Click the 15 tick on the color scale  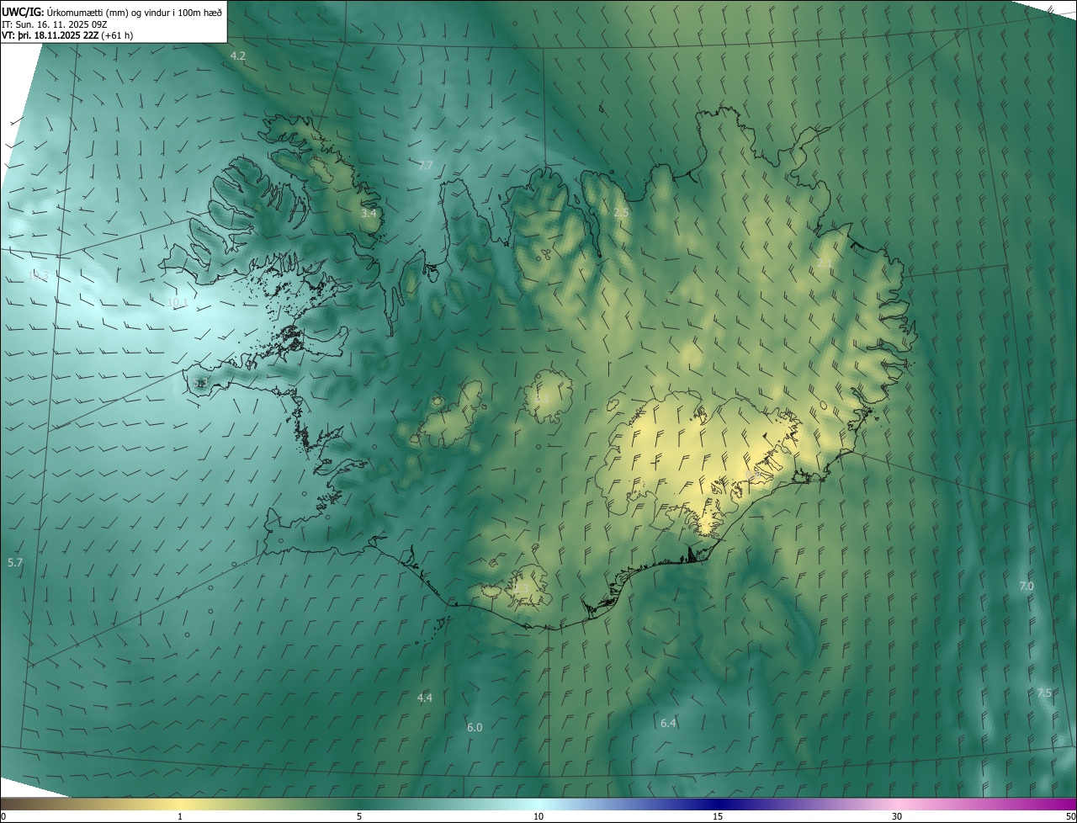point(718,816)
